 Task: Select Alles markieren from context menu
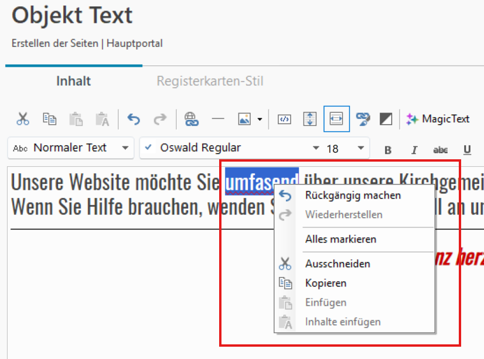coord(340,239)
